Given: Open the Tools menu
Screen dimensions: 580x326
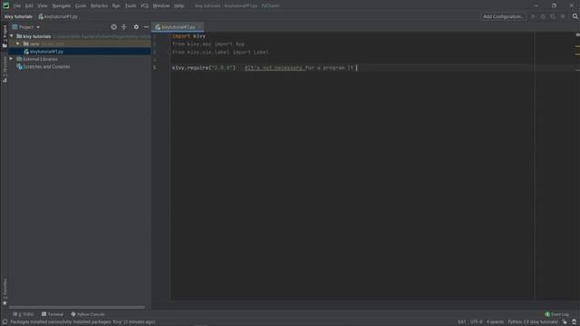Looking at the screenshot, I should click(130, 5).
